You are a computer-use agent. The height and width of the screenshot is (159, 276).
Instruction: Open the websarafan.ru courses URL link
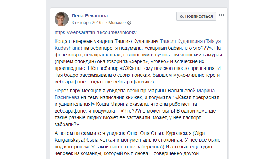click(x=95, y=32)
